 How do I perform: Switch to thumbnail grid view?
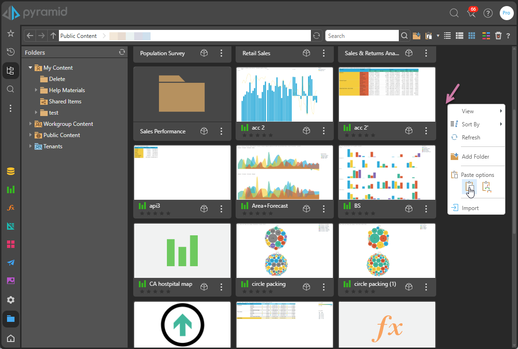point(472,36)
